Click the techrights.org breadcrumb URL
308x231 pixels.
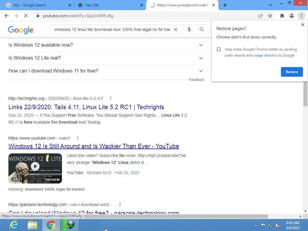point(56,98)
